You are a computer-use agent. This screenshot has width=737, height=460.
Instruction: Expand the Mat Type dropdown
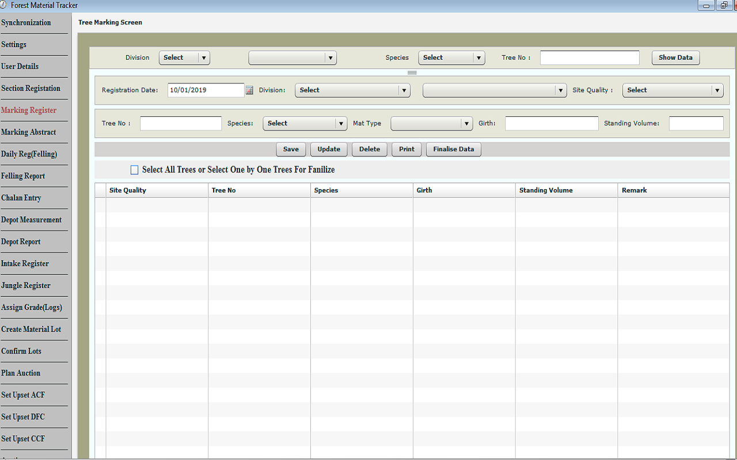click(x=432, y=124)
